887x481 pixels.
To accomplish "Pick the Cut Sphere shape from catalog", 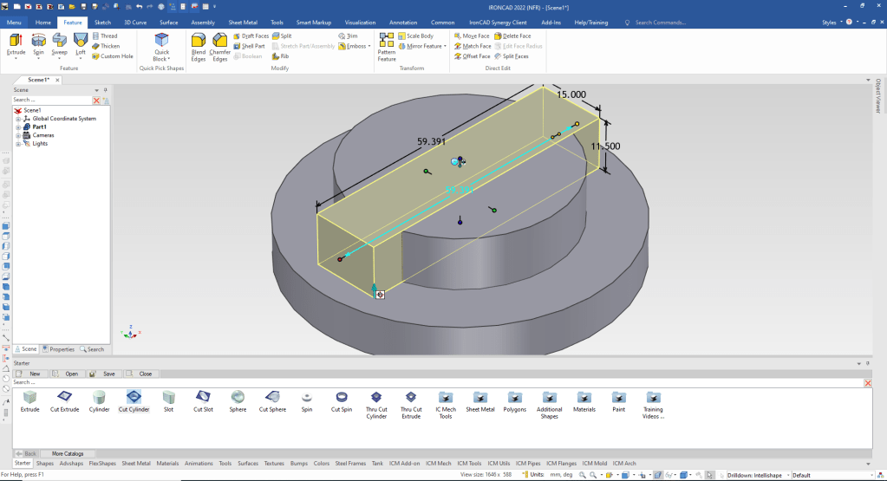I will [271, 399].
